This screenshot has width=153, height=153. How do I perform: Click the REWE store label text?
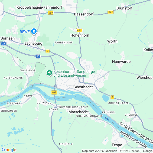pyautogui.click(x=25, y=32)
